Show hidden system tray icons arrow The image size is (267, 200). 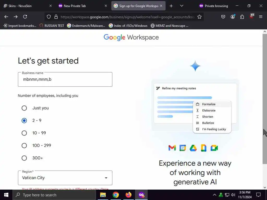click(x=215, y=195)
